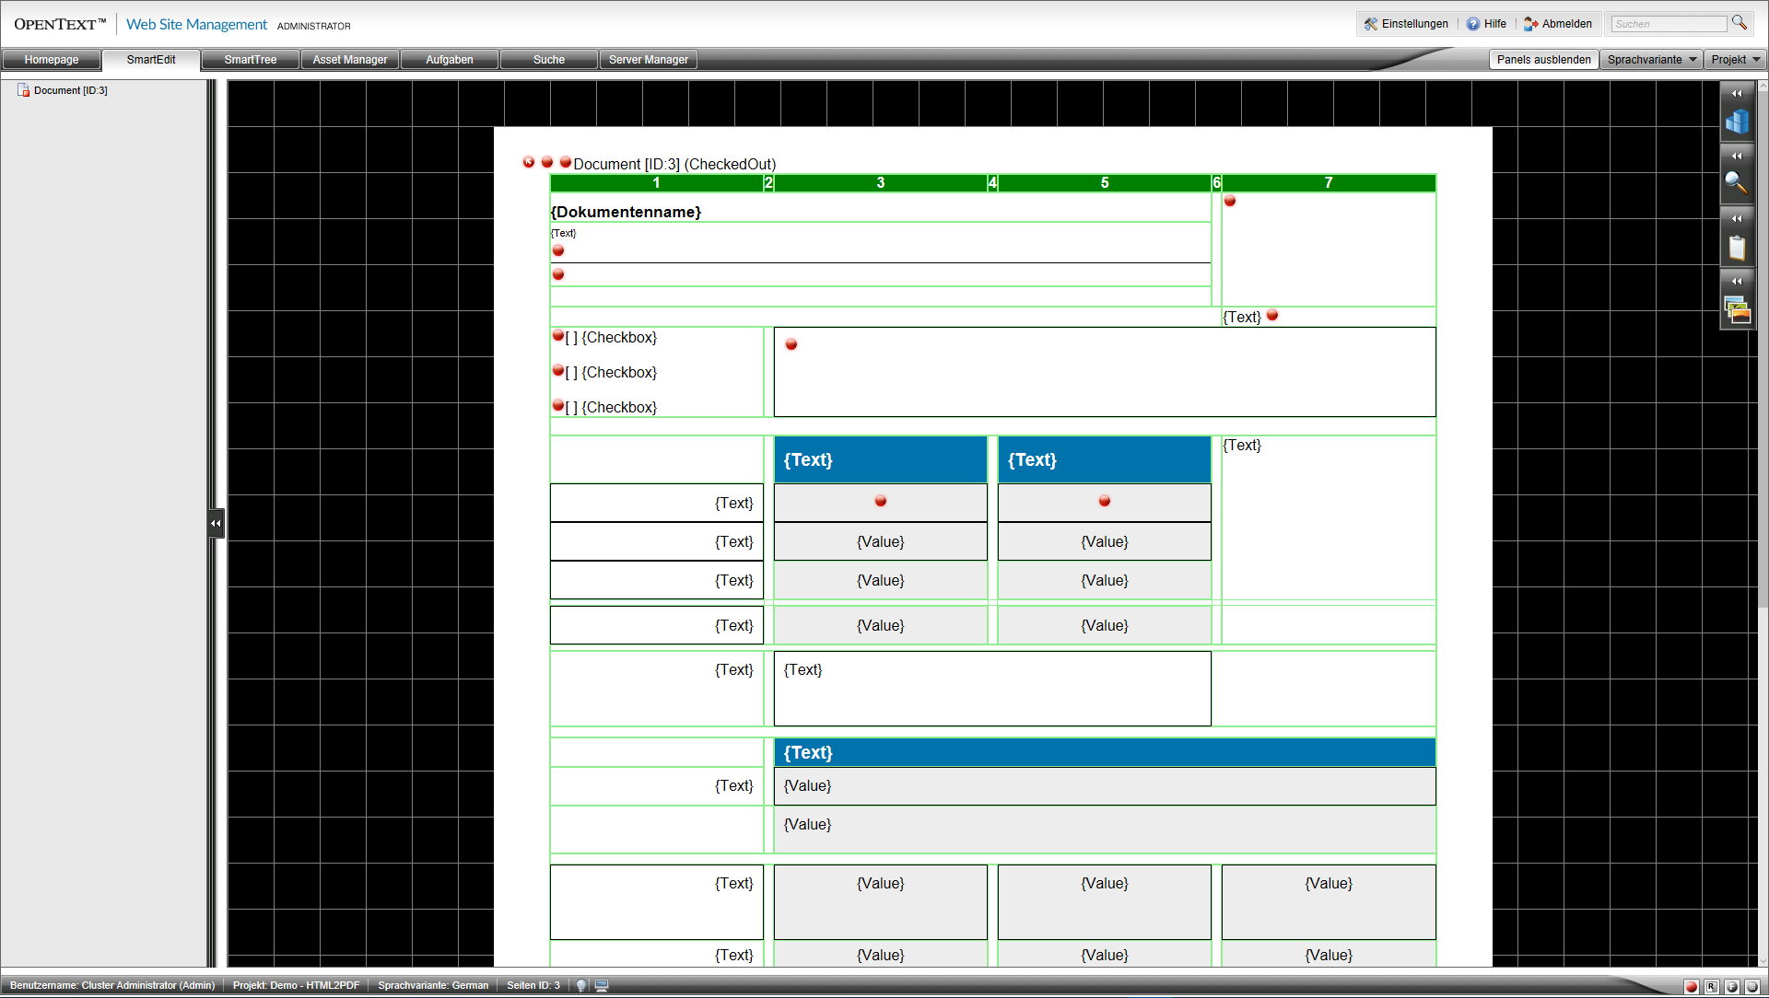This screenshot has width=1769, height=998.
Task: Toggle the top [ ] {Checkbox} entry
Action: point(611,338)
